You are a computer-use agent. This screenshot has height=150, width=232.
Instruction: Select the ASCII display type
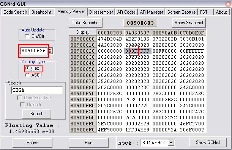point(27,75)
